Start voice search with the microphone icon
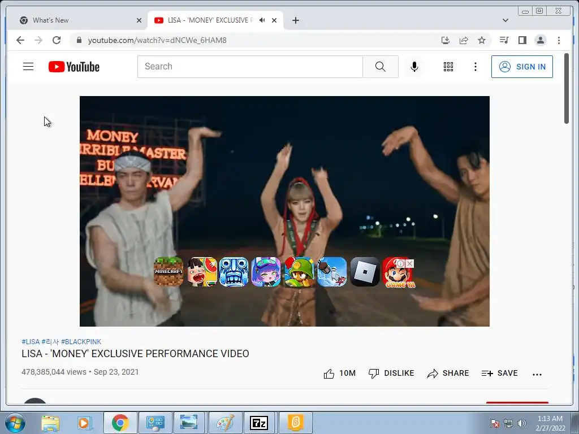Image resolution: width=579 pixels, height=434 pixels. pyautogui.click(x=414, y=67)
